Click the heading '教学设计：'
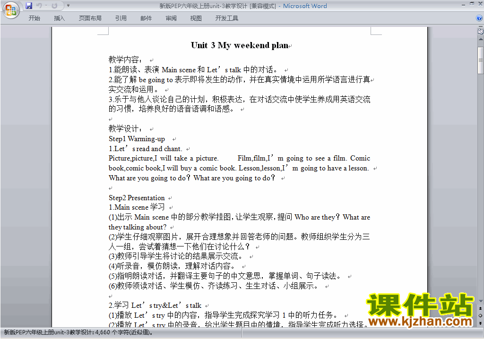The image size is (484, 339). pyautogui.click(x=125, y=128)
